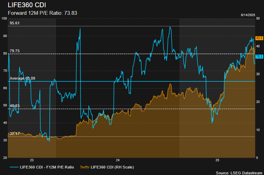
Task: Toggle LIFE360 CDI (RH Scale) legend entry
Action: pos(112,167)
